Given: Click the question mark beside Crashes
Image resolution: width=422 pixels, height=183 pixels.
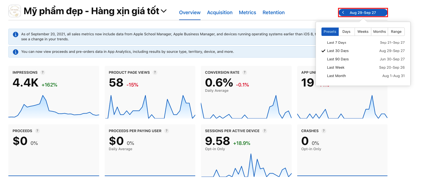Looking at the screenshot, I should (x=324, y=131).
